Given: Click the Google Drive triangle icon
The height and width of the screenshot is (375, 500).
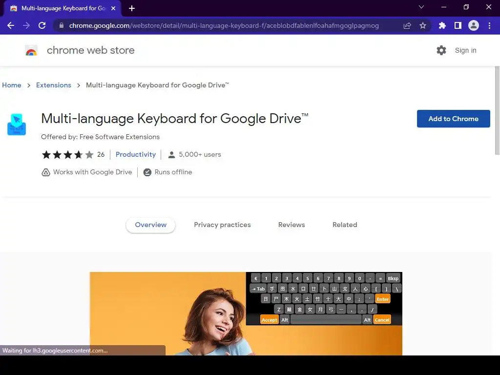Looking at the screenshot, I should click(x=45, y=172).
